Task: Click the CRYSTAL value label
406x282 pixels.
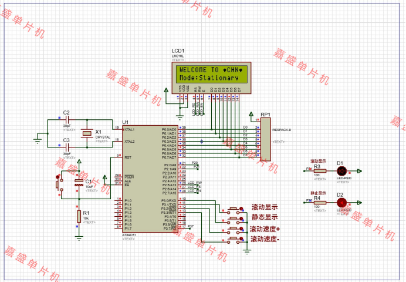Action: 103,137
